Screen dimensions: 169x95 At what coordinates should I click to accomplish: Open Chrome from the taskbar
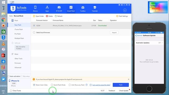(x=3, y=20)
